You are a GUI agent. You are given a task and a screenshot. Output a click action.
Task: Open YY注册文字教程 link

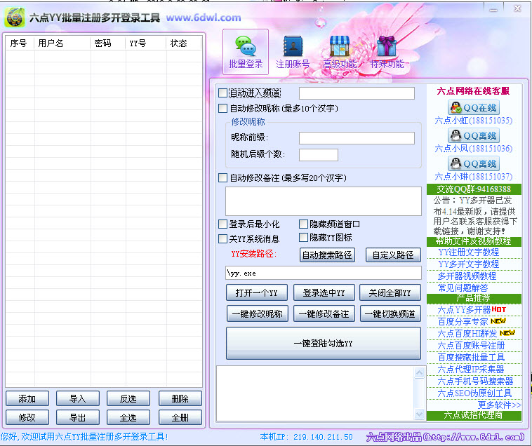click(468, 252)
